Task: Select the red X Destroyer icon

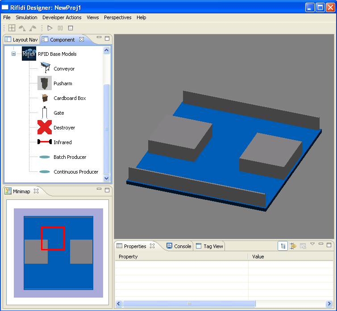Action: 45,127
